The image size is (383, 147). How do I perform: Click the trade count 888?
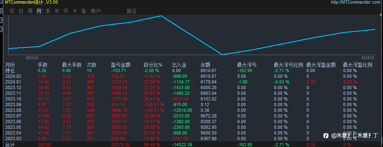(x=90, y=82)
